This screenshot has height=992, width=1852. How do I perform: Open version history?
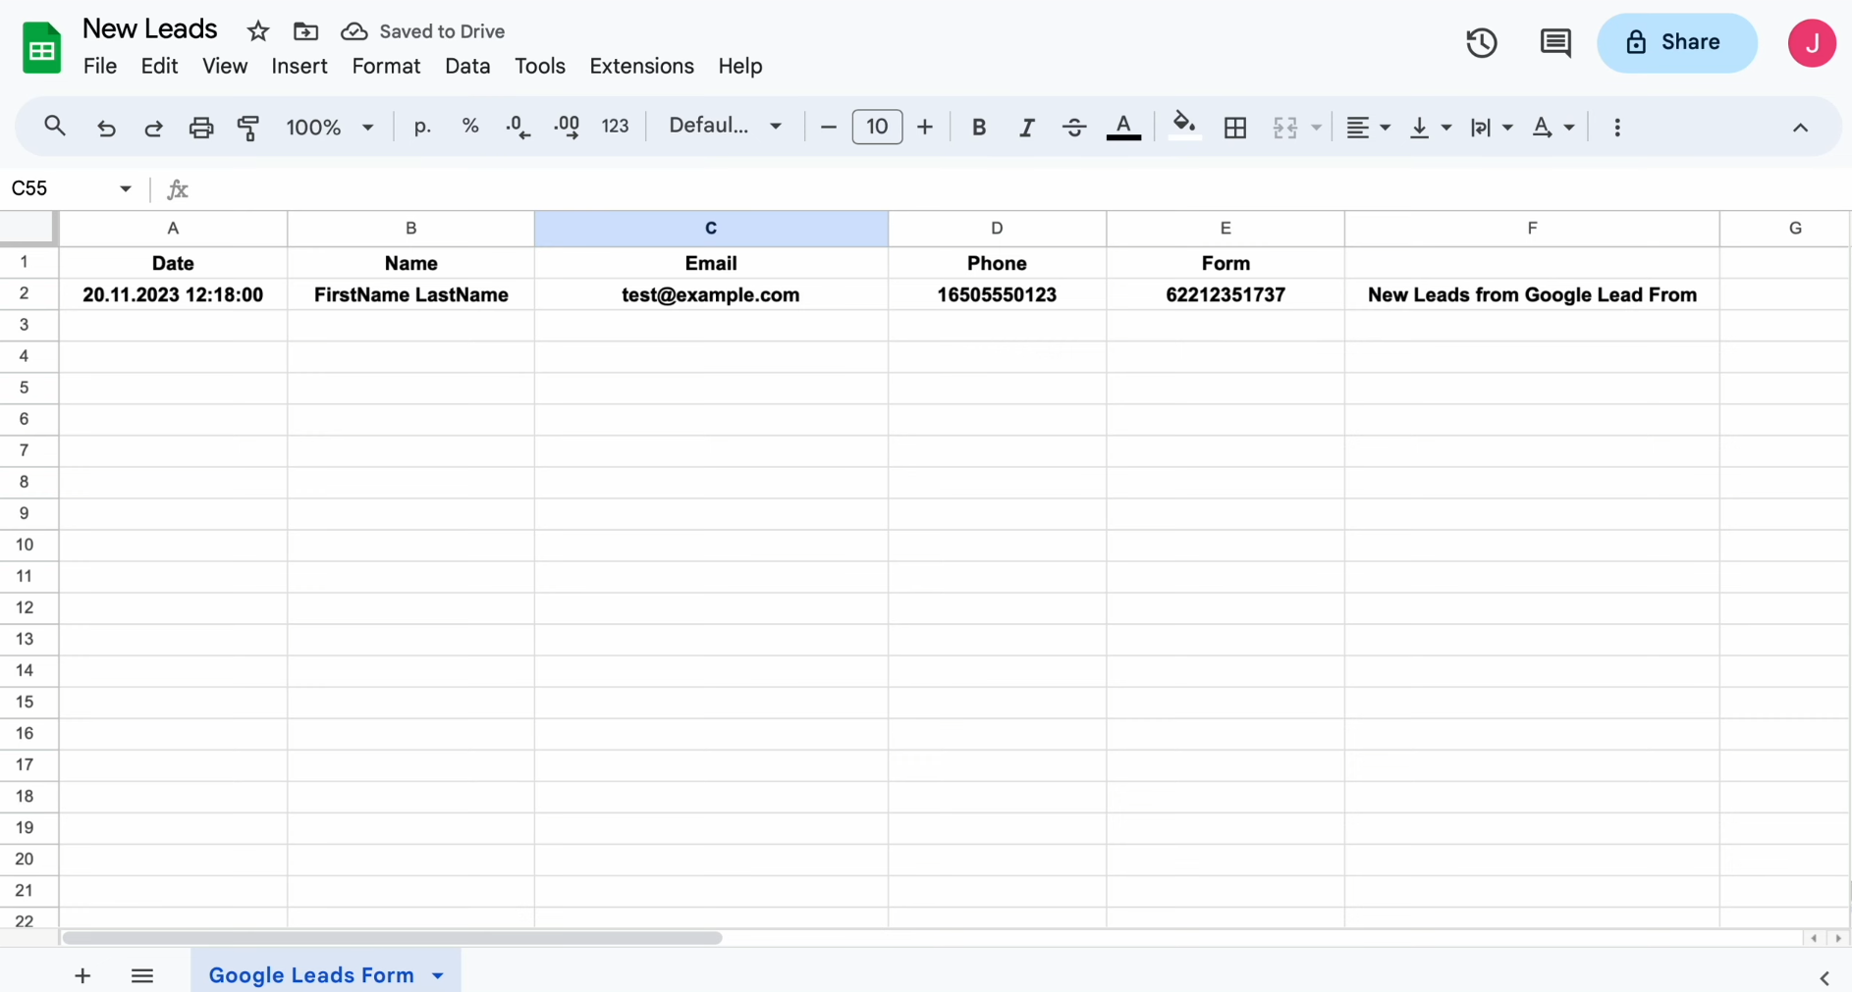click(x=1481, y=42)
